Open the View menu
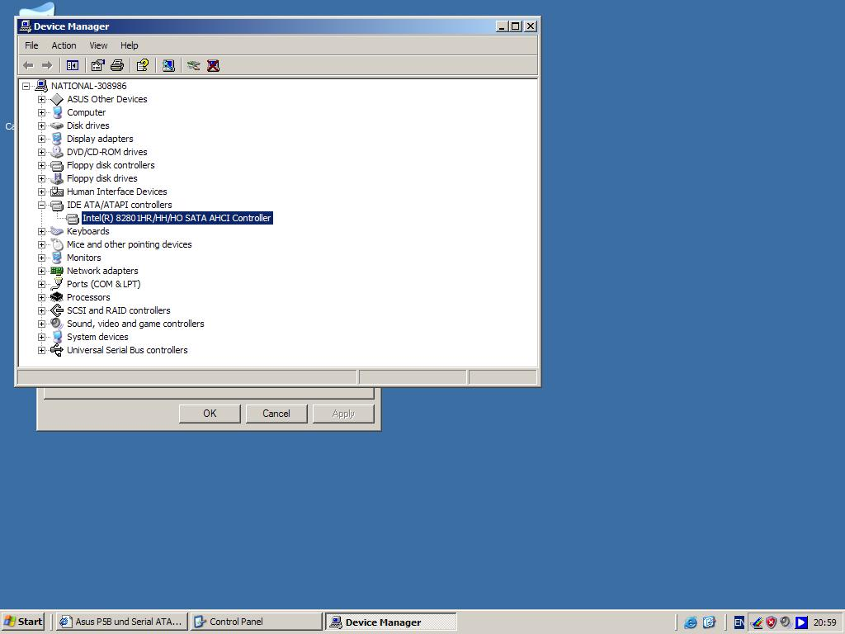This screenshot has width=845, height=634. [98, 45]
